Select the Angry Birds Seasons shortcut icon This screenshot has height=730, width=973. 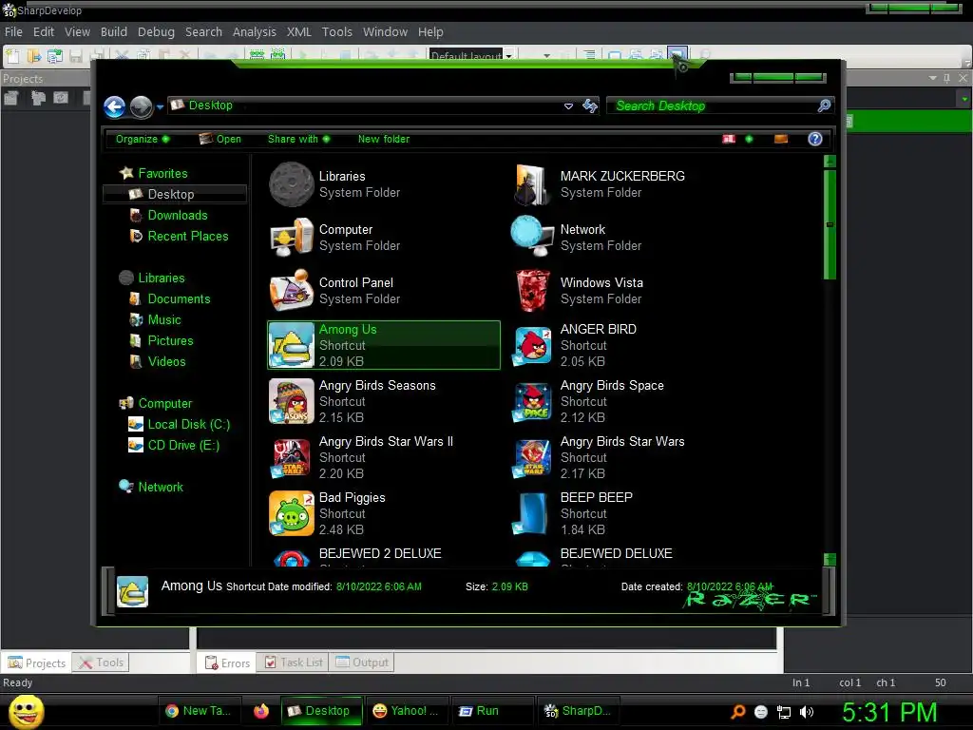pos(292,402)
